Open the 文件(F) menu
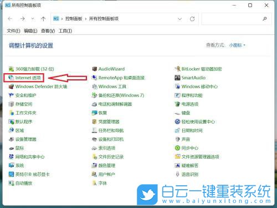 tap(13, 31)
